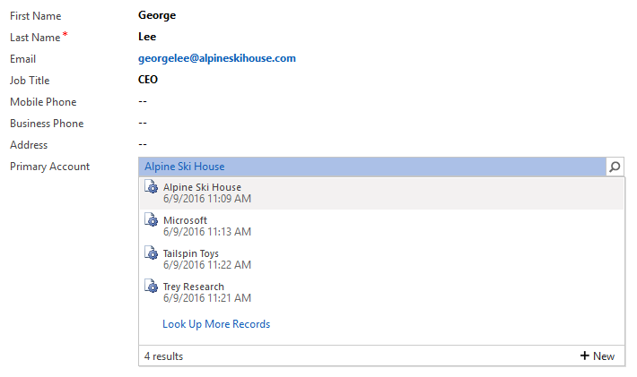The width and height of the screenshot is (637, 377).
Task: Click the Job Title value CEO
Action: (x=148, y=80)
